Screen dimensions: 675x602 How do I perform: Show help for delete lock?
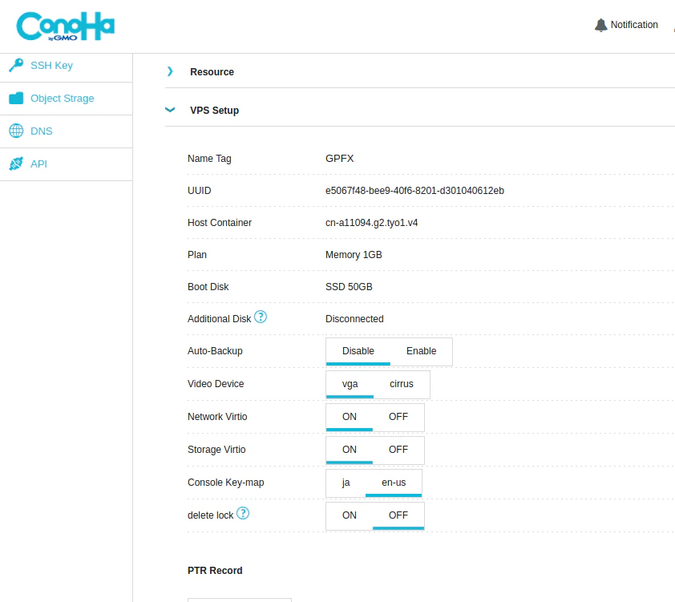point(243,513)
